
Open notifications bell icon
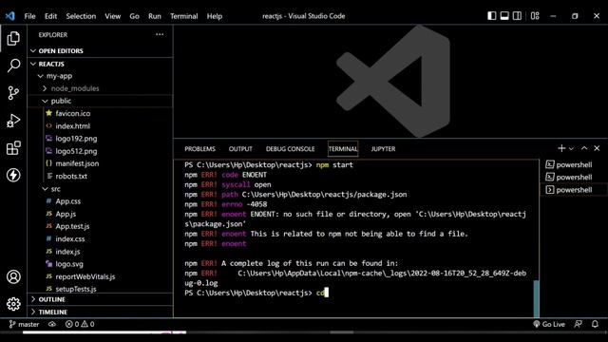click(595, 324)
